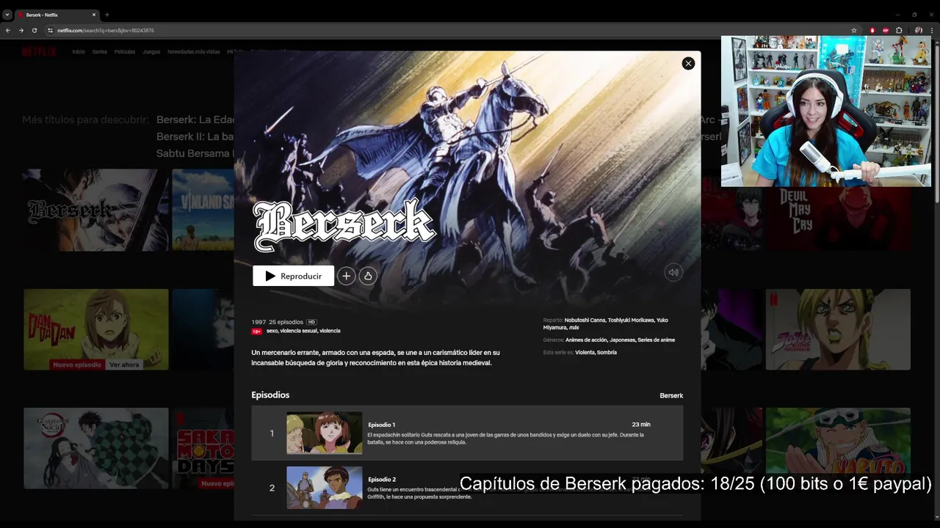Click the red extension icon in toolbar
This screenshot has height=528, width=940.
click(872, 30)
